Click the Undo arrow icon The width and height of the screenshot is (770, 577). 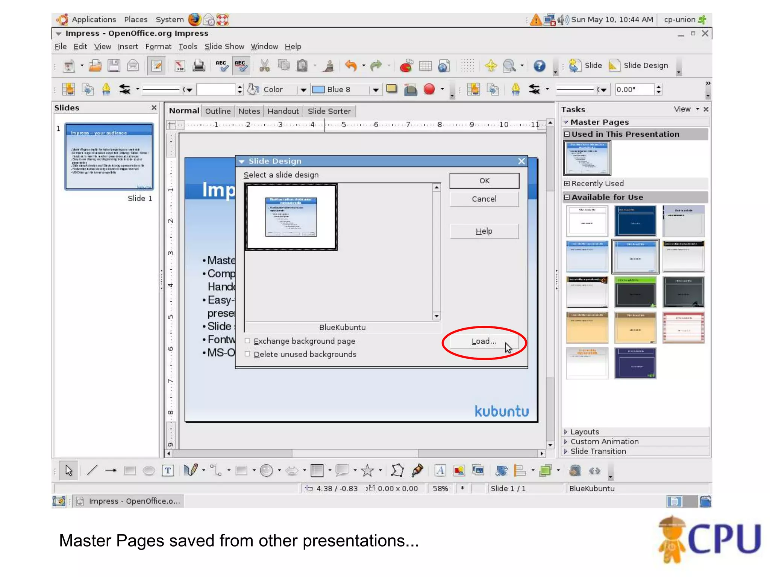pos(351,66)
